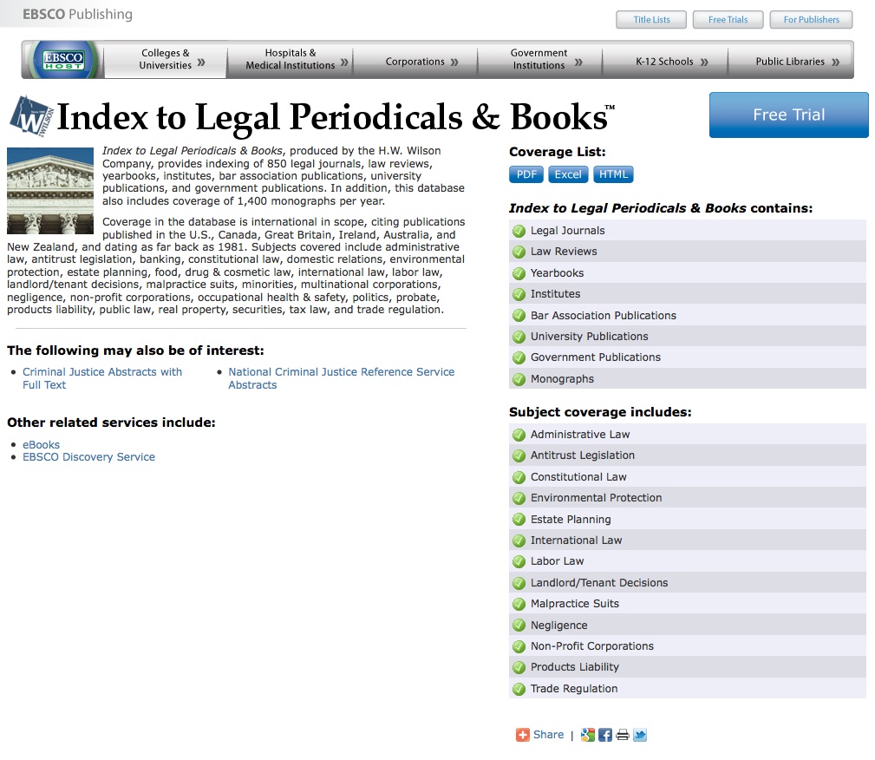Download the coverage list as PDF
The image size is (875, 760).
click(x=526, y=174)
